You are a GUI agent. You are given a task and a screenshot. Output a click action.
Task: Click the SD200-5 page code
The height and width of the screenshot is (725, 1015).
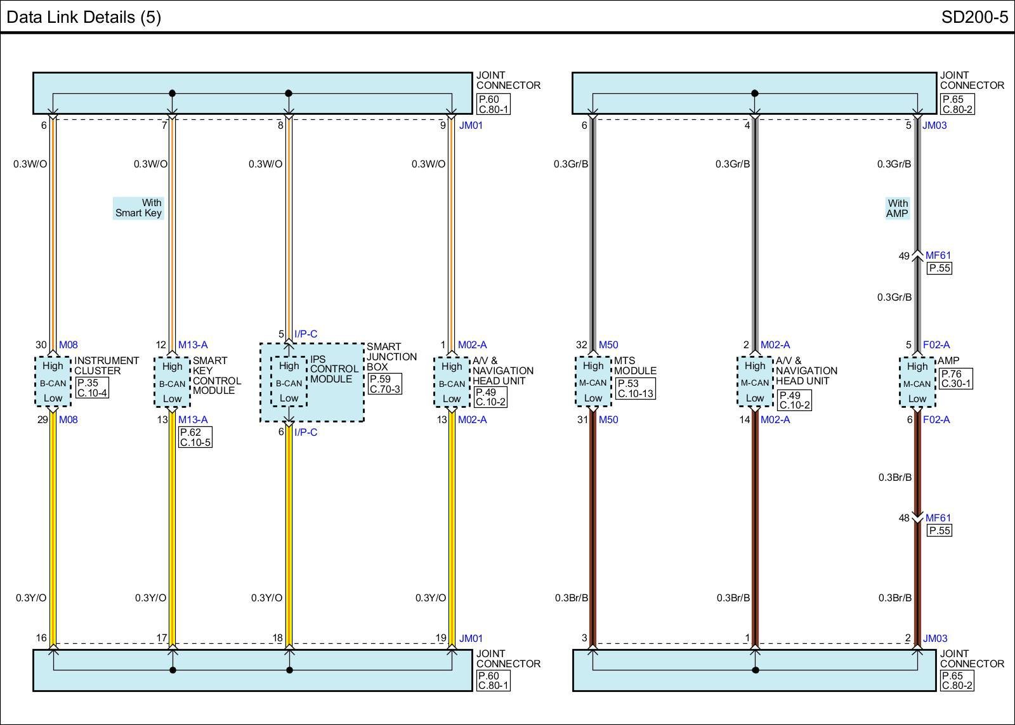coord(974,16)
